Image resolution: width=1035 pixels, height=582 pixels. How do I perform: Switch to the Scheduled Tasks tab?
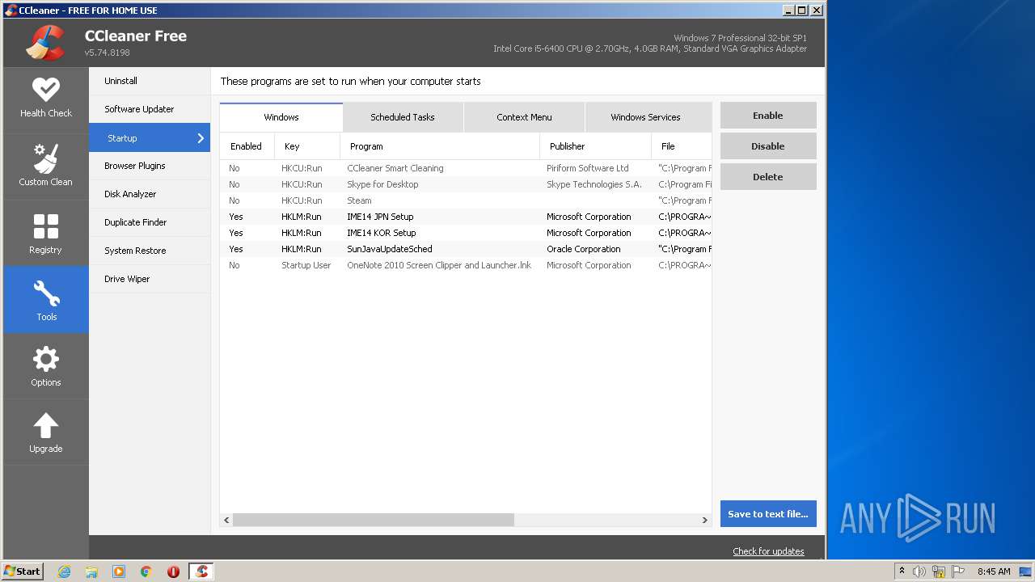coord(403,117)
